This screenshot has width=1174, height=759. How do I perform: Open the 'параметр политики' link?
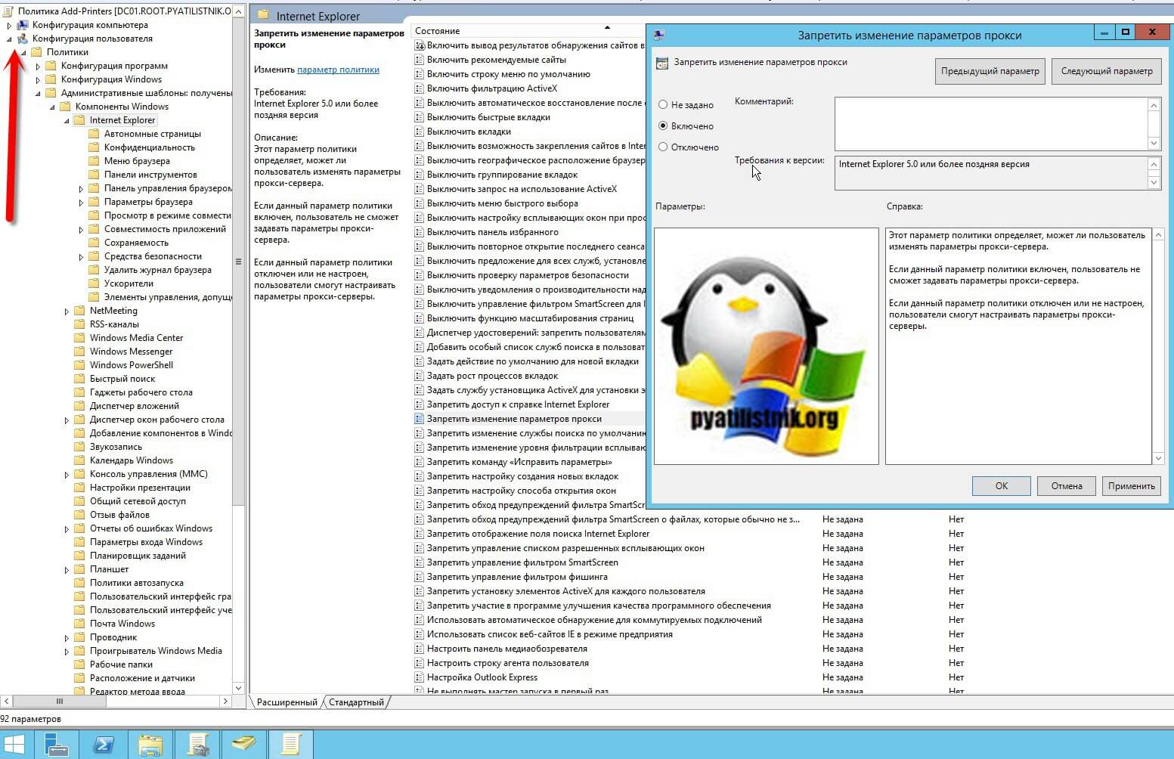point(338,70)
